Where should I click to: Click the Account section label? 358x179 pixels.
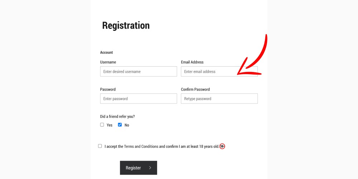tap(106, 52)
